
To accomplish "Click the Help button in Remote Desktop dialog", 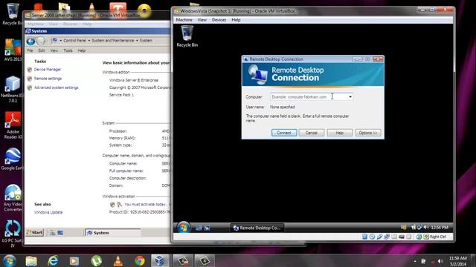I will click(339, 133).
